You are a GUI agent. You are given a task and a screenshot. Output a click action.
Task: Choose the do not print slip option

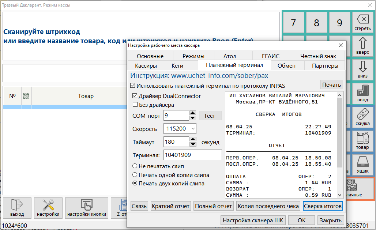click(x=135, y=166)
